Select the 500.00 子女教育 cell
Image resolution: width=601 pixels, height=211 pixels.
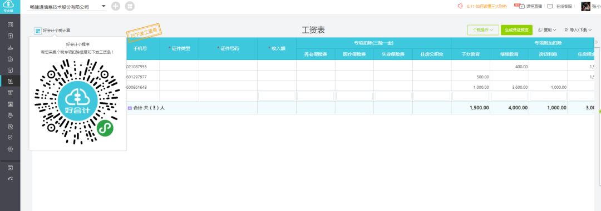471,77
